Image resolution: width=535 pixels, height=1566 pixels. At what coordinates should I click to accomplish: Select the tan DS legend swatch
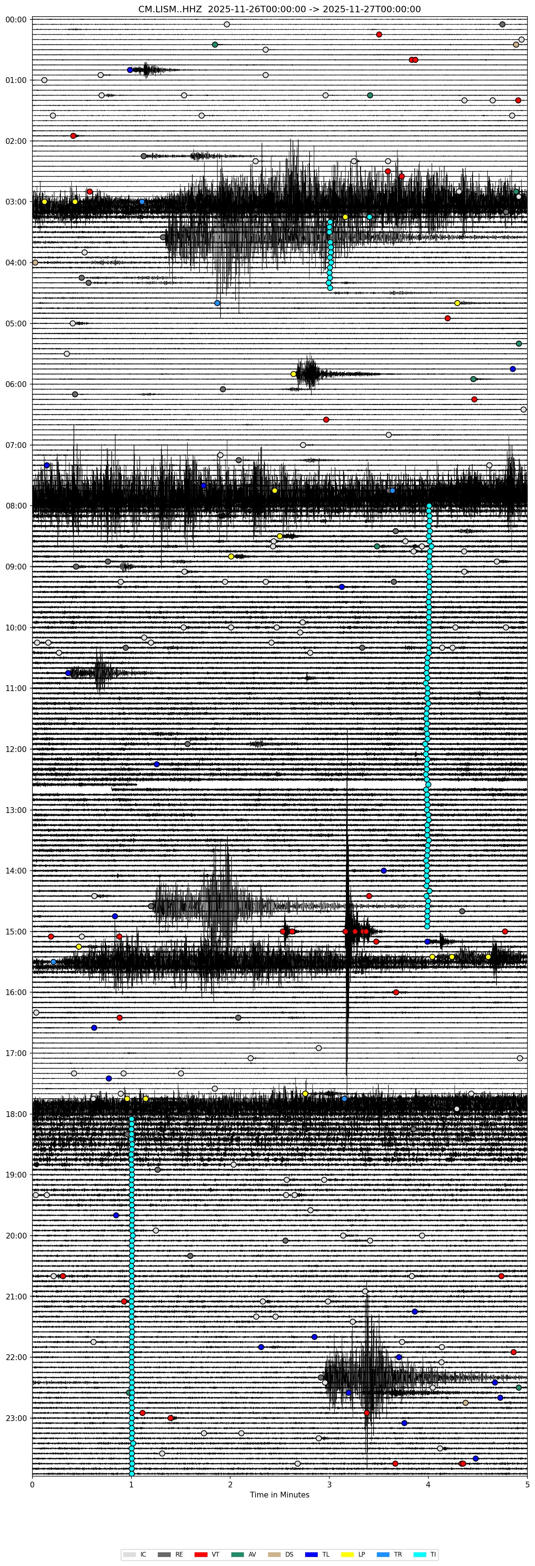coord(275,1549)
